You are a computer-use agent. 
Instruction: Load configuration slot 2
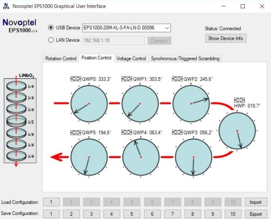tap(71, 202)
